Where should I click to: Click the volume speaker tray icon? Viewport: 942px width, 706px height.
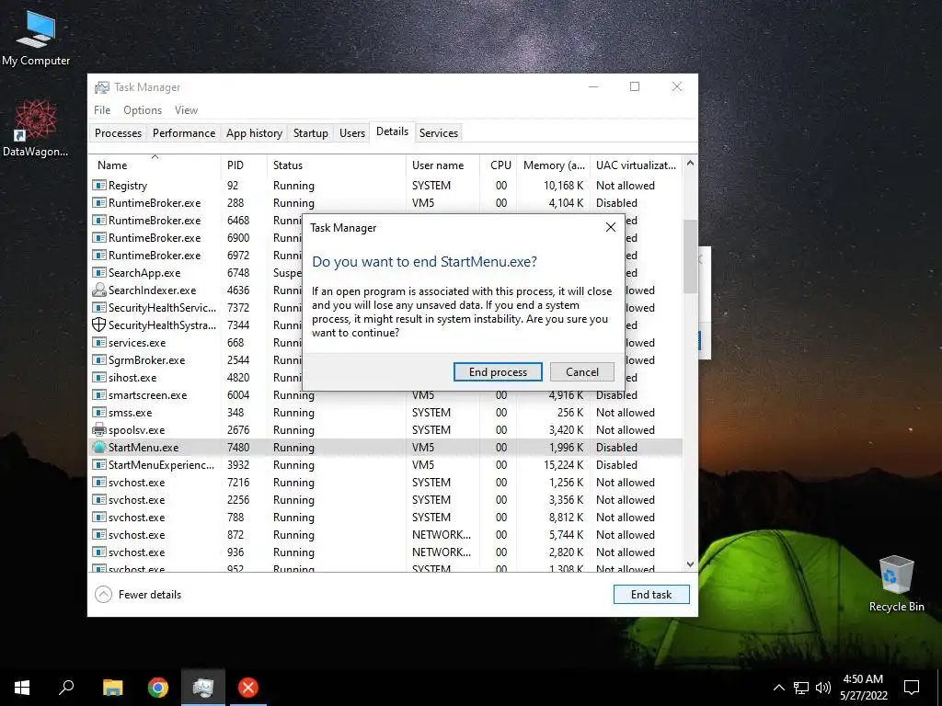point(823,688)
